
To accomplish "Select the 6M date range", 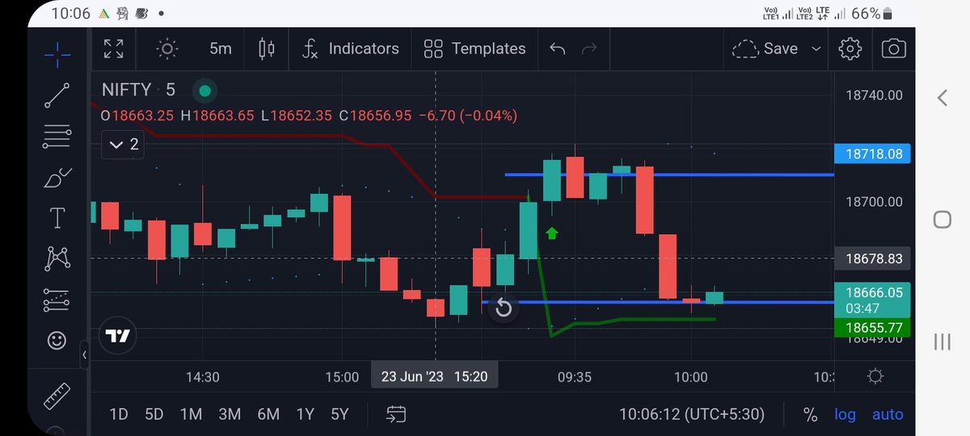I will (x=268, y=414).
